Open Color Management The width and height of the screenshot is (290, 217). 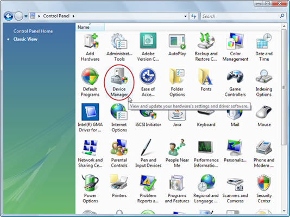pos(235,47)
